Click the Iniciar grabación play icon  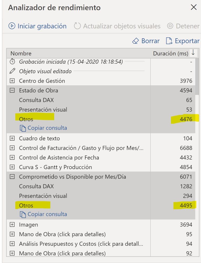click(12, 26)
